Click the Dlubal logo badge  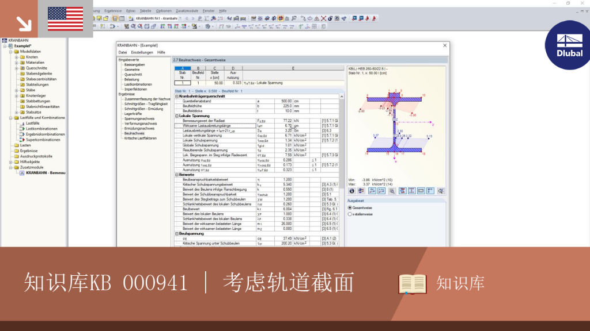[x=568, y=45]
